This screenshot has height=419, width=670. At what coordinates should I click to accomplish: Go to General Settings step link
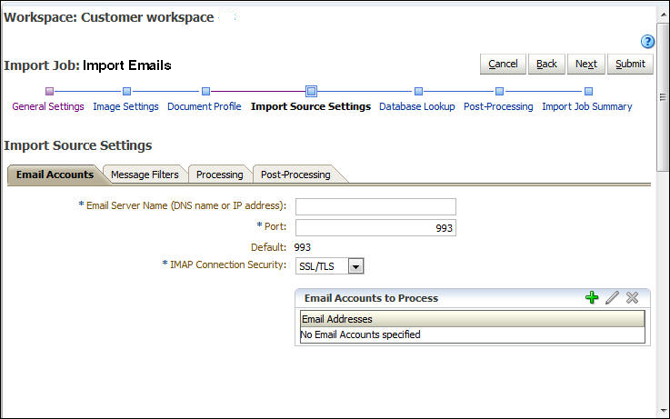point(48,106)
